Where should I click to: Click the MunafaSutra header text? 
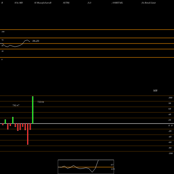click(x=43, y=3)
